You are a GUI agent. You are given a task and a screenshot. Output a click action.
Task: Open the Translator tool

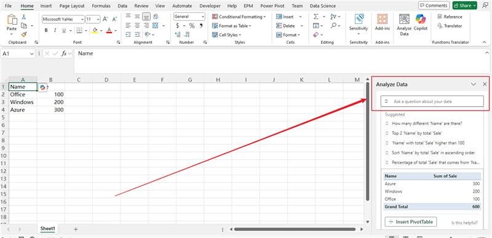[x=450, y=26]
